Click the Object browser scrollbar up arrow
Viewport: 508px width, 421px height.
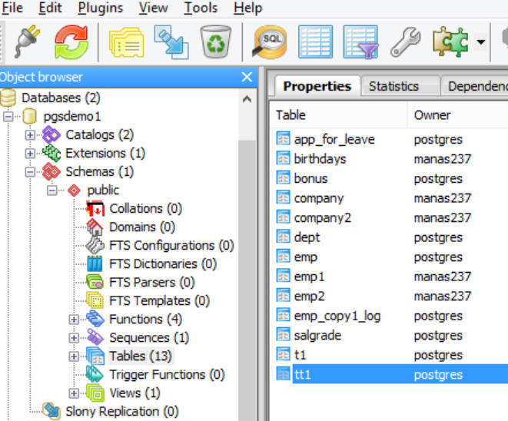[247, 99]
